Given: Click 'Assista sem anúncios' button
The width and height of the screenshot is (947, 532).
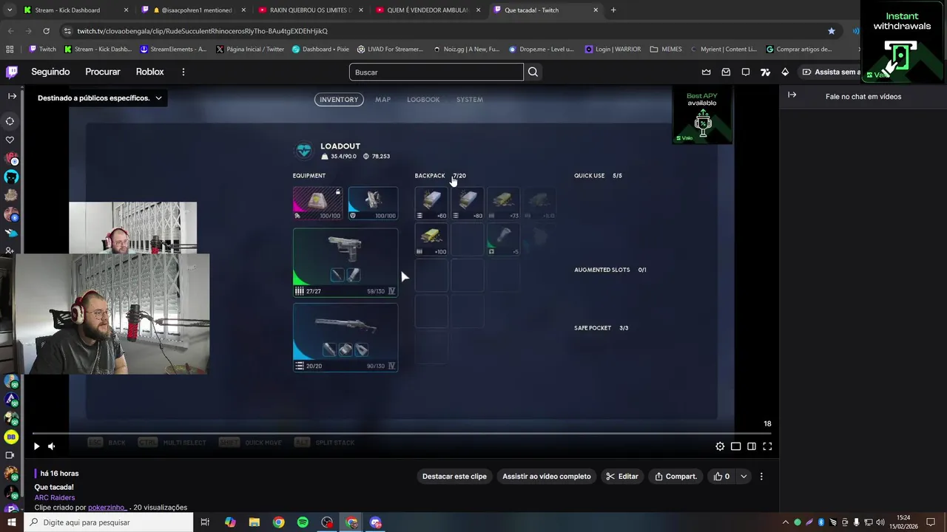Looking at the screenshot, I should pyautogui.click(x=831, y=72).
